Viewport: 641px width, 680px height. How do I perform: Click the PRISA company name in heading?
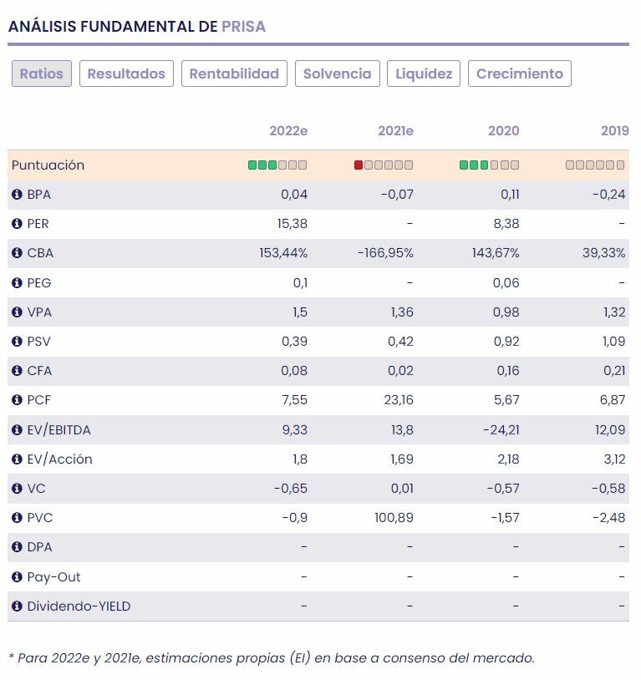[x=243, y=27]
